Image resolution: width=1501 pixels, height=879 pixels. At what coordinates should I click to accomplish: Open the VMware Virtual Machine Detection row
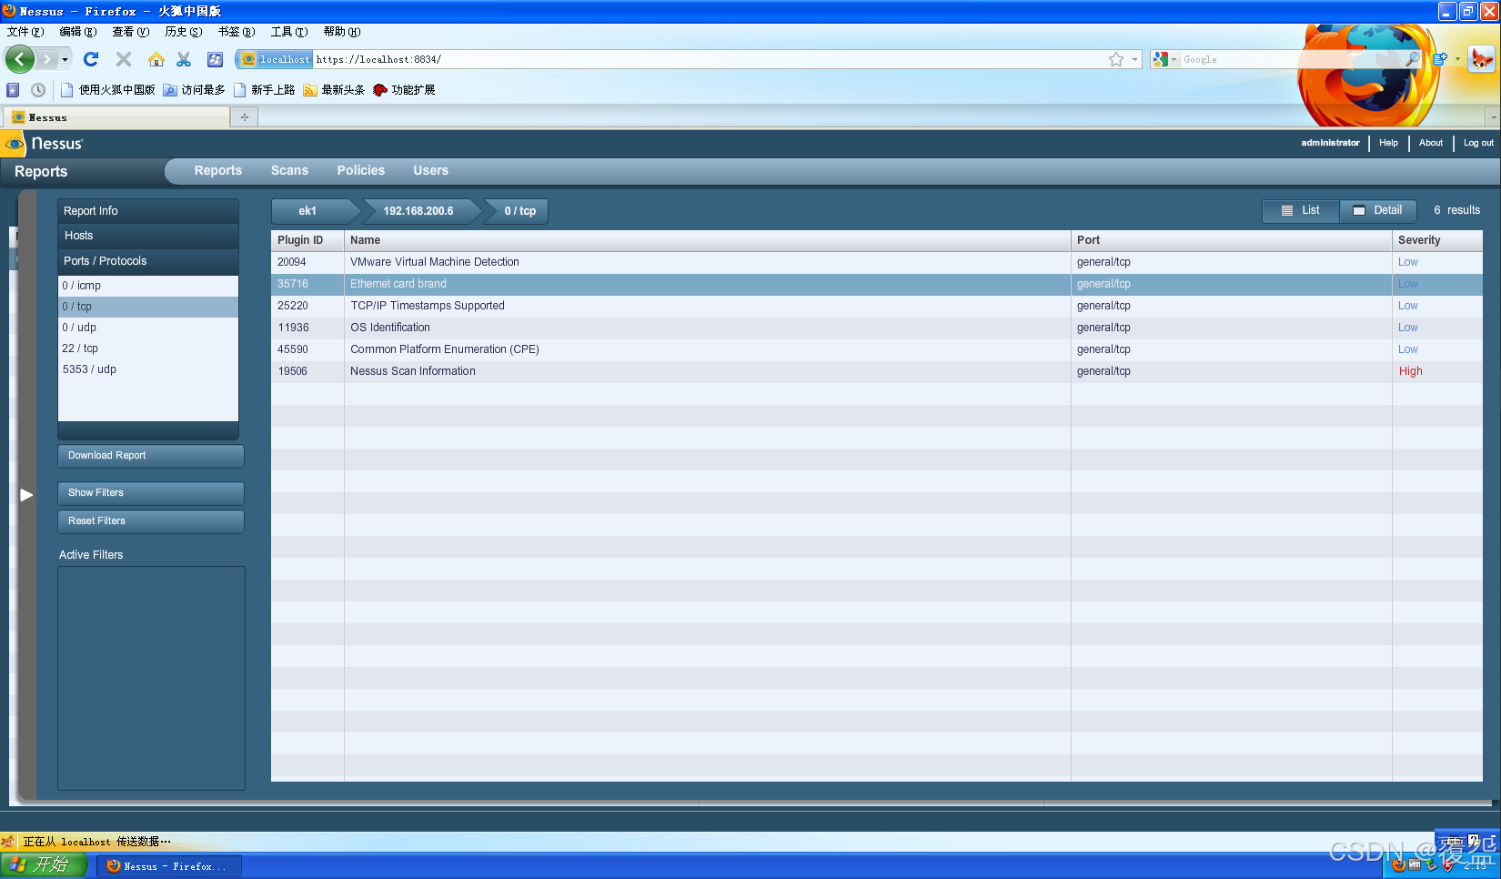click(877, 262)
